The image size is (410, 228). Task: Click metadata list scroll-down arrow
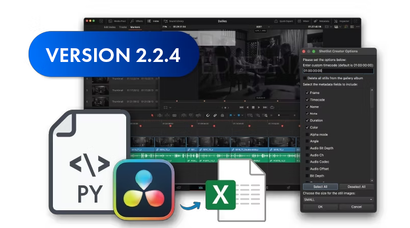[x=372, y=180]
